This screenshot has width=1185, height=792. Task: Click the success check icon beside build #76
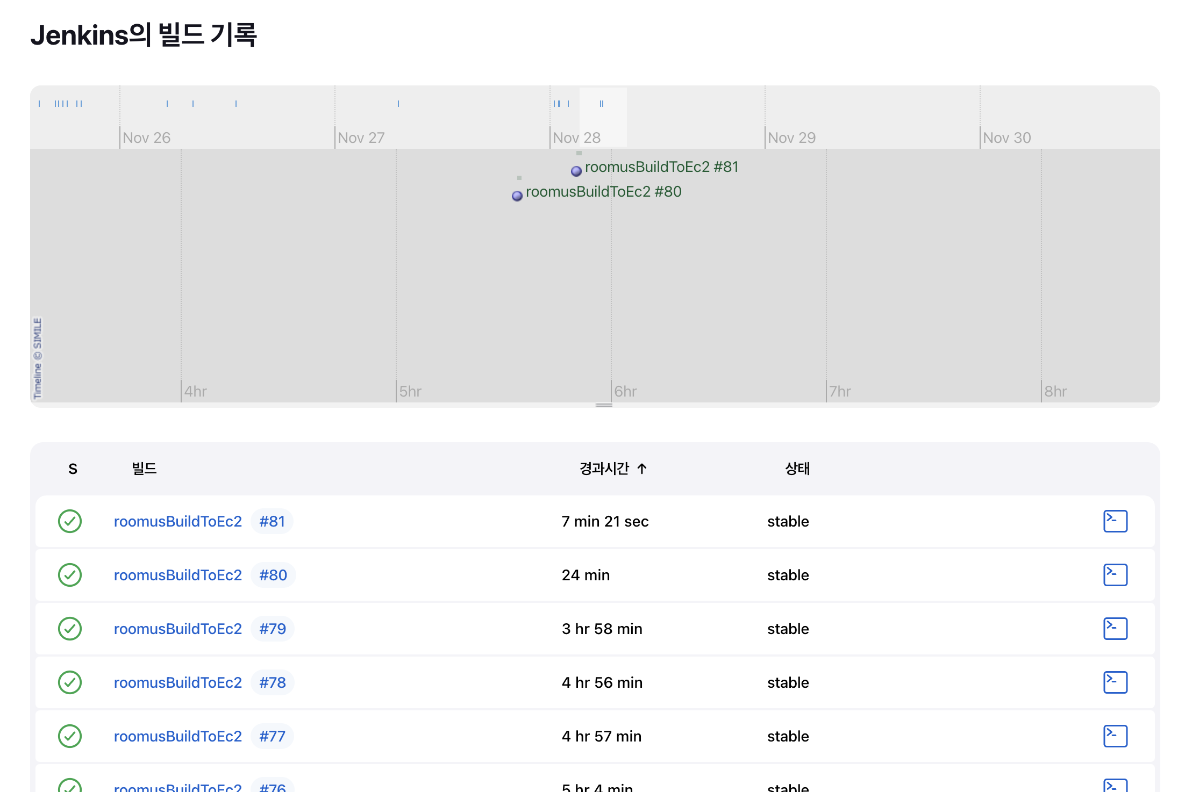click(69, 786)
